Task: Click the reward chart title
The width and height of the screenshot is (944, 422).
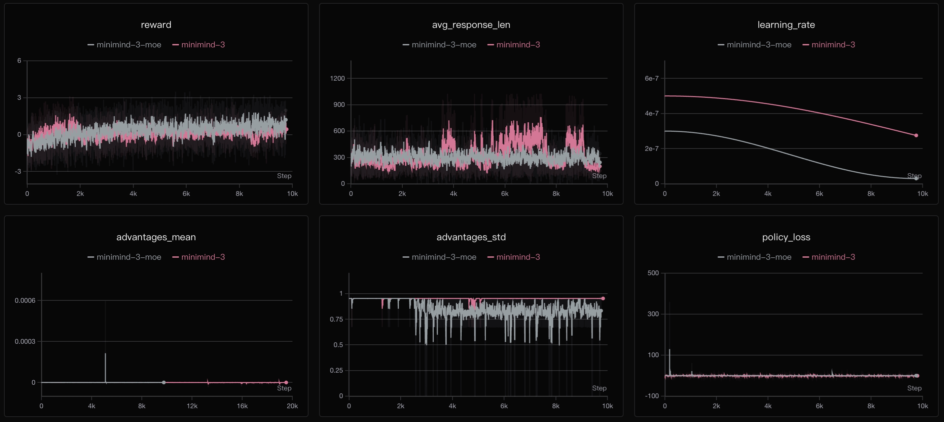Action: pos(156,25)
